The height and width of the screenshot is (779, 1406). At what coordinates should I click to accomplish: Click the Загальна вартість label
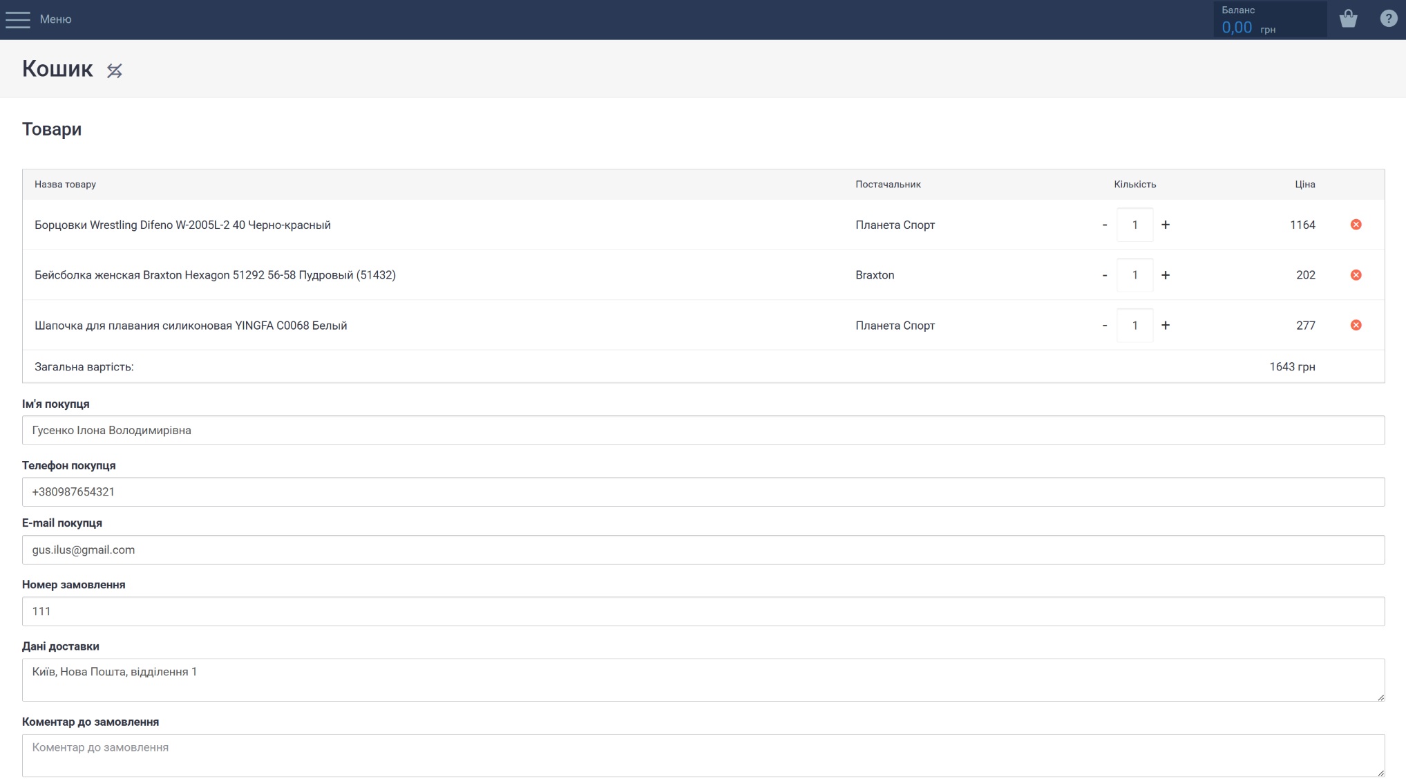click(x=84, y=367)
